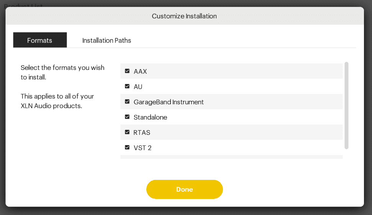Click the Standalone row label
The height and width of the screenshot is (215, 372).
point(150,117)
